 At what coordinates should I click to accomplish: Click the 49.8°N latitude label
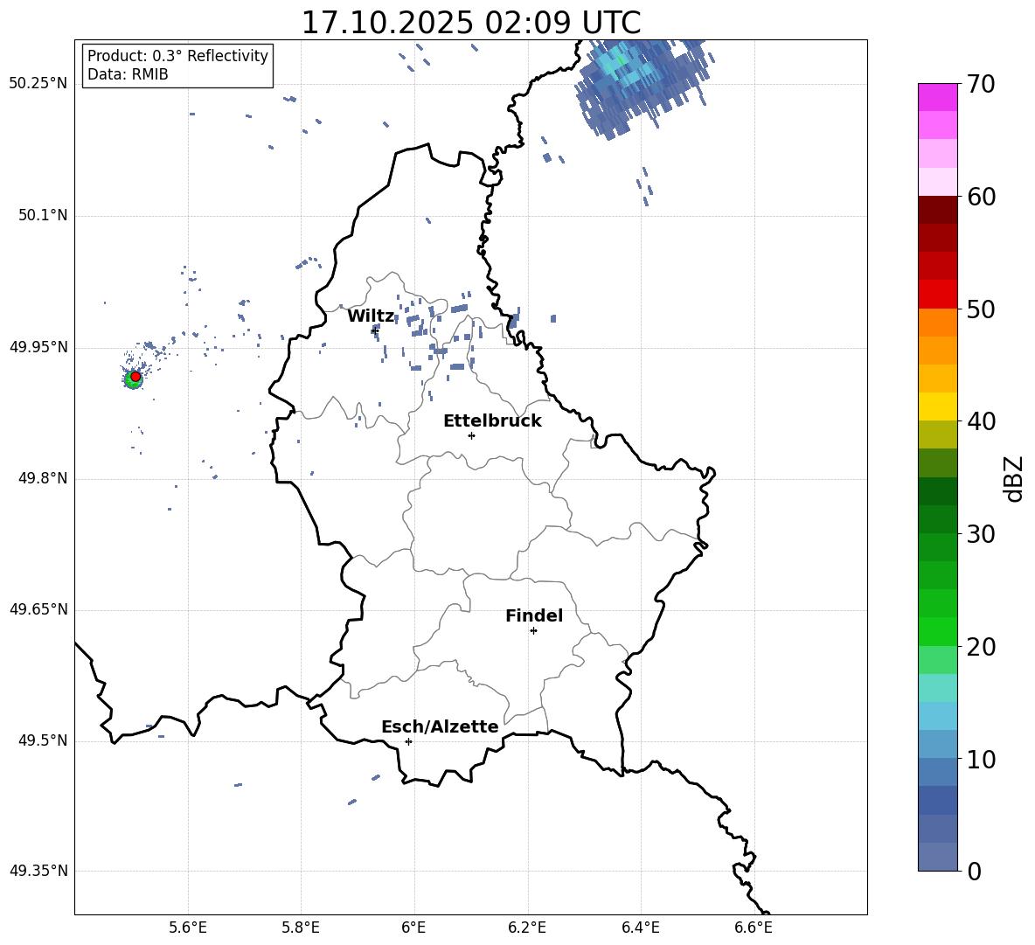tap(43, 478)
